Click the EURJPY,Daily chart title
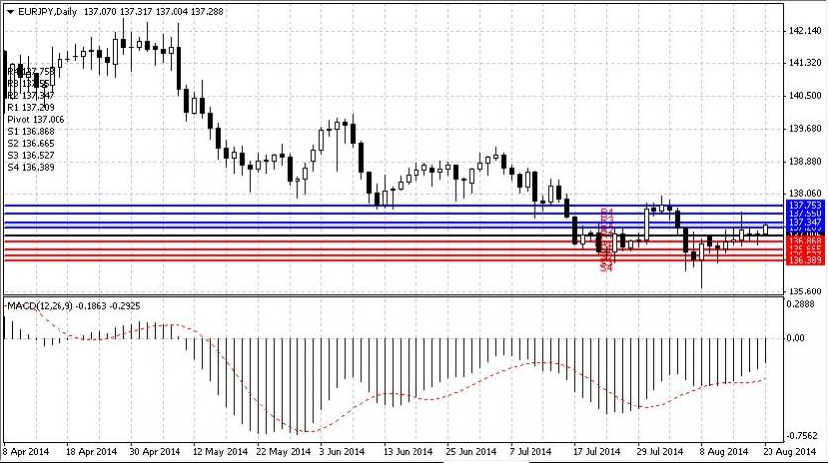 [x=50, y=11]
